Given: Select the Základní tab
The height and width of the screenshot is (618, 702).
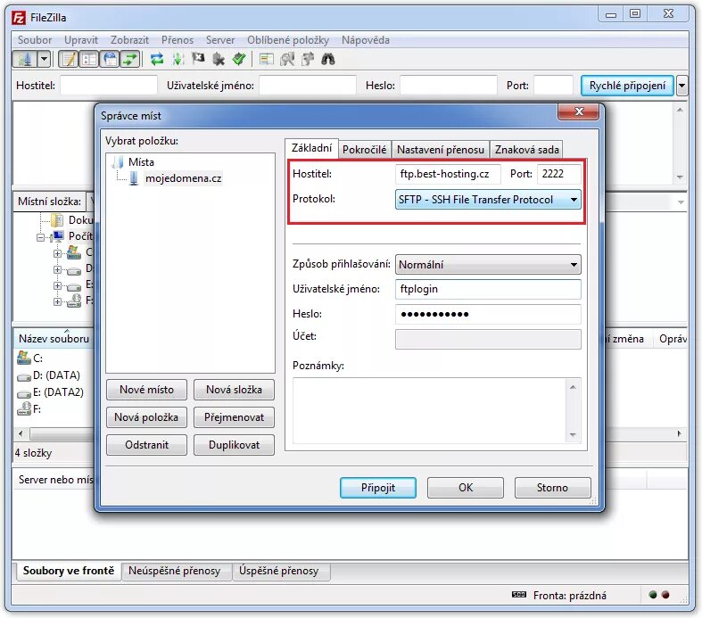Looking at the screenshot, I should click(311, 148).
